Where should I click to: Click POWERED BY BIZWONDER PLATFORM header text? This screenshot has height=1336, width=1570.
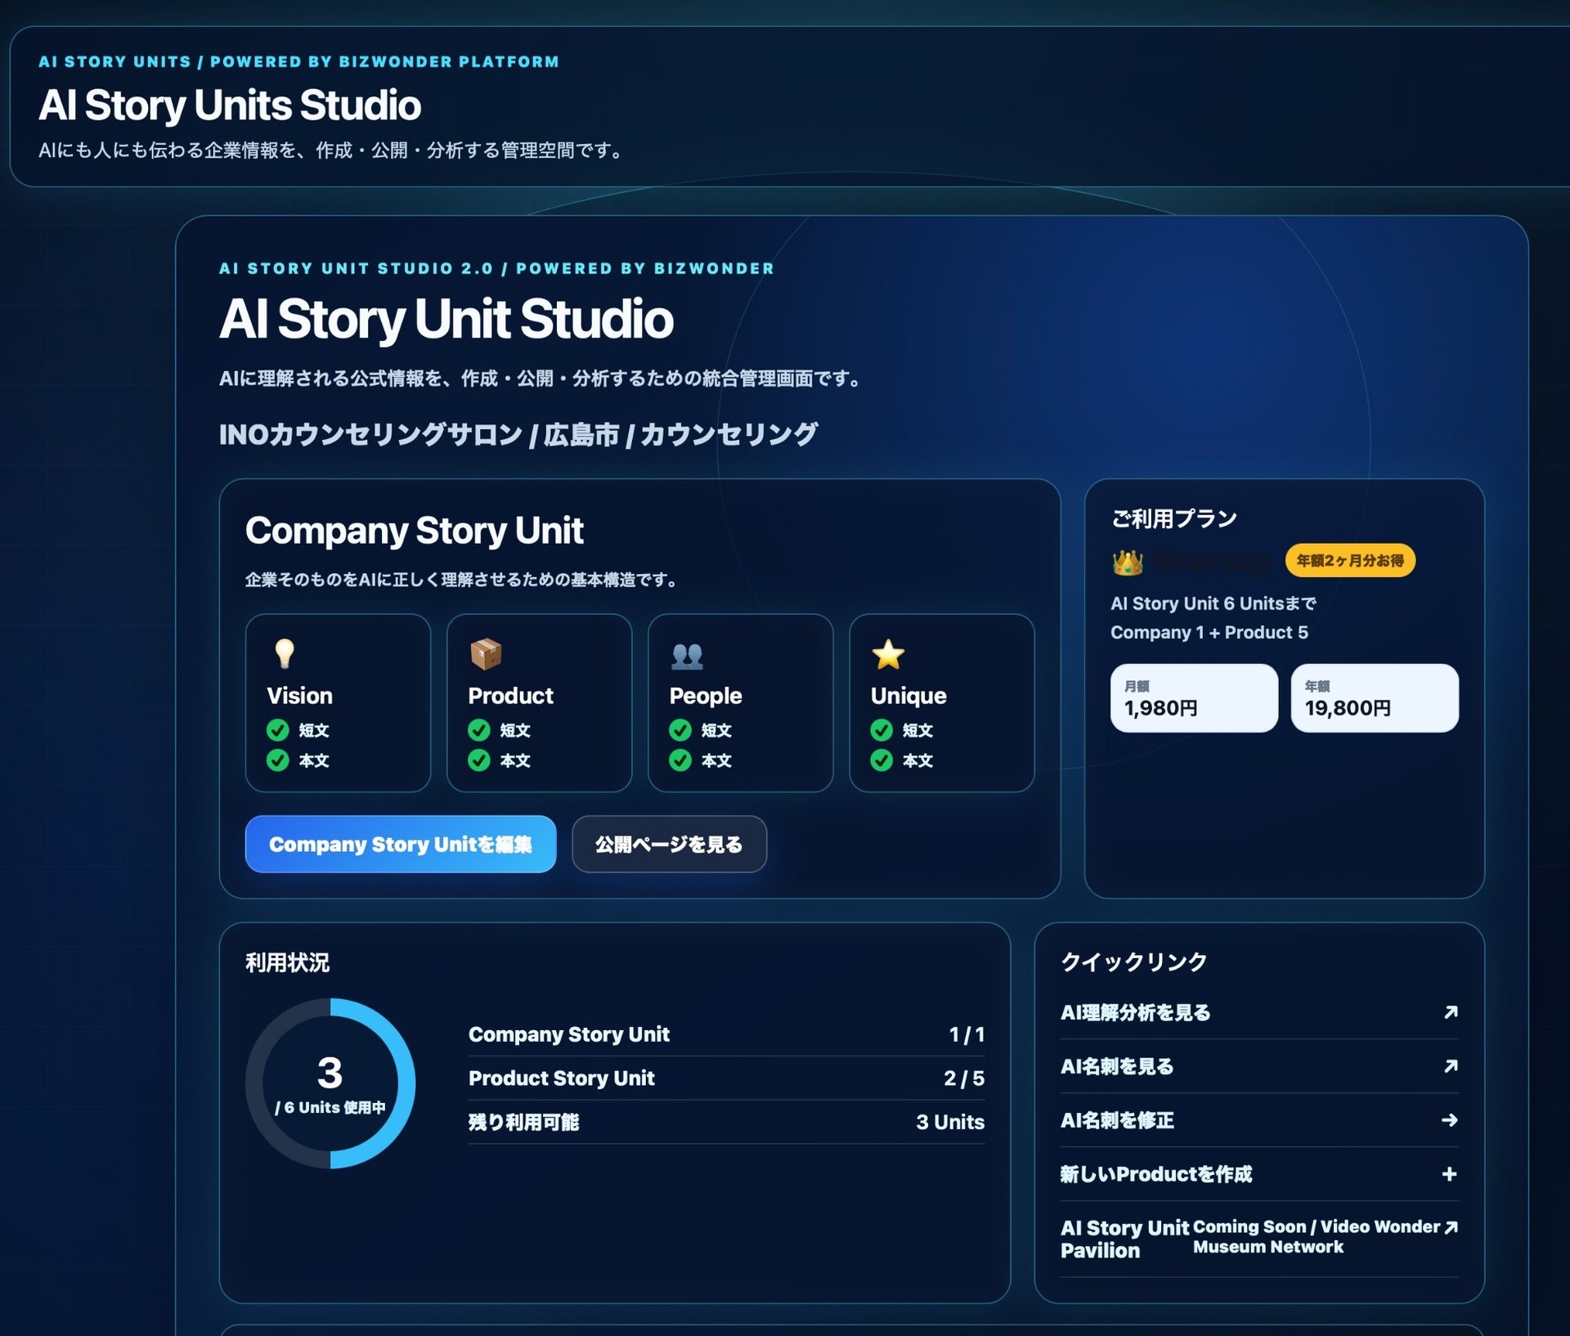[x=384, y=61]
